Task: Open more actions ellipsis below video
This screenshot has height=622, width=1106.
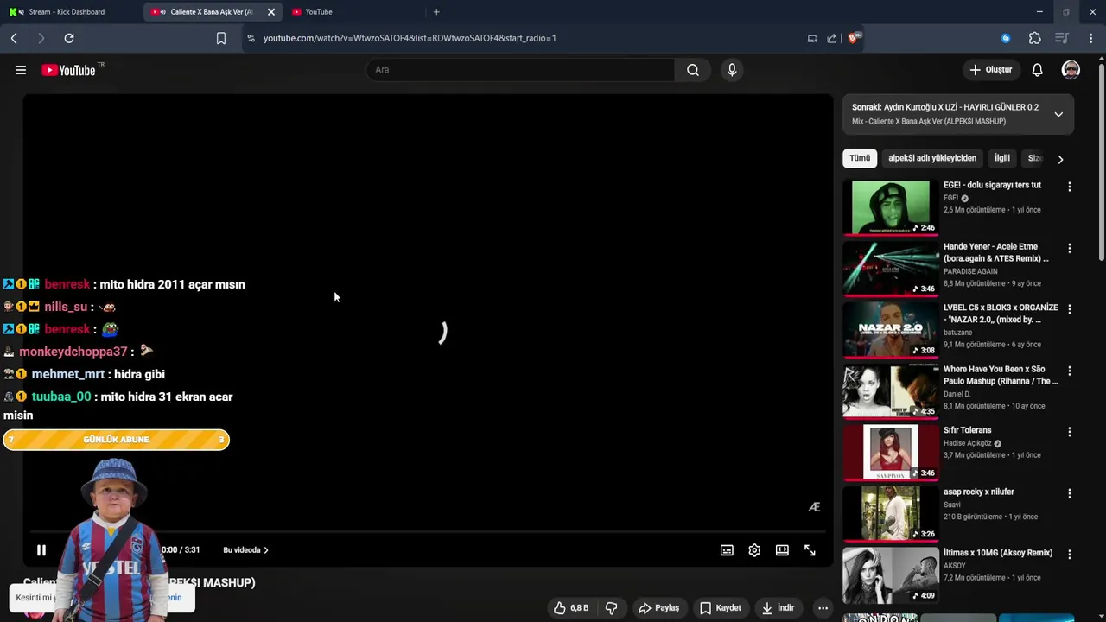Action: click(x=823, y=608)
